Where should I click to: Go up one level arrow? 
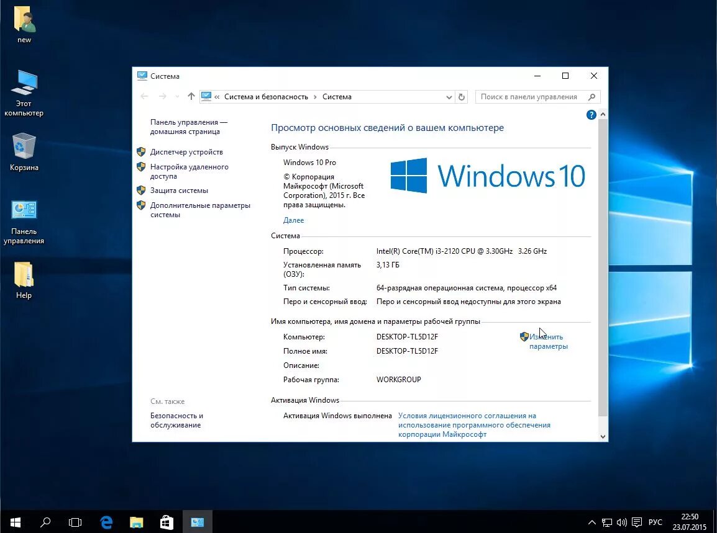click(x=191, y=96)
